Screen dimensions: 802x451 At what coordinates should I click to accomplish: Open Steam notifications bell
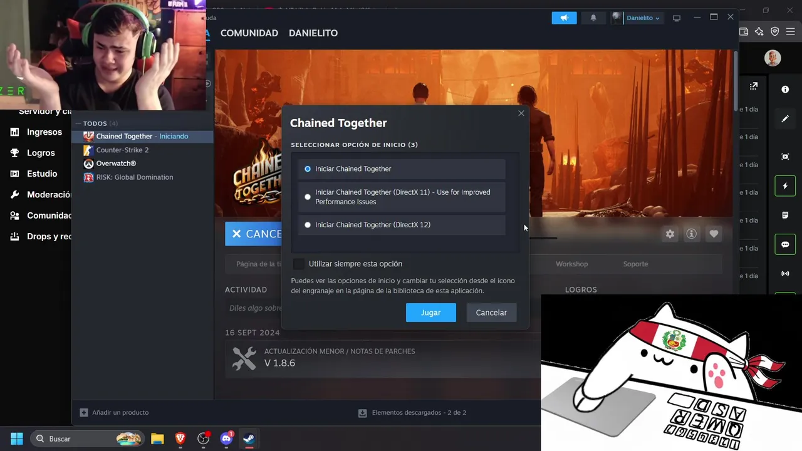click(593, 18)
